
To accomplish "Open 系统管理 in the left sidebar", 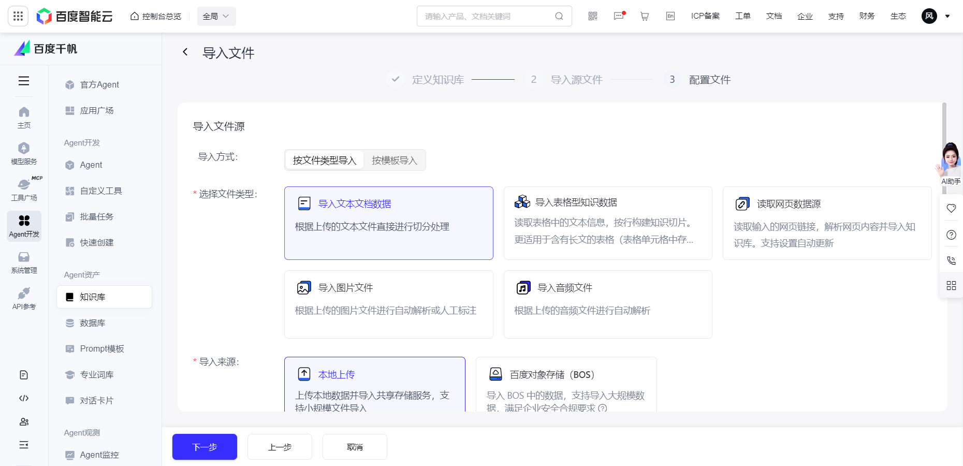I will [x=24, y=261].
